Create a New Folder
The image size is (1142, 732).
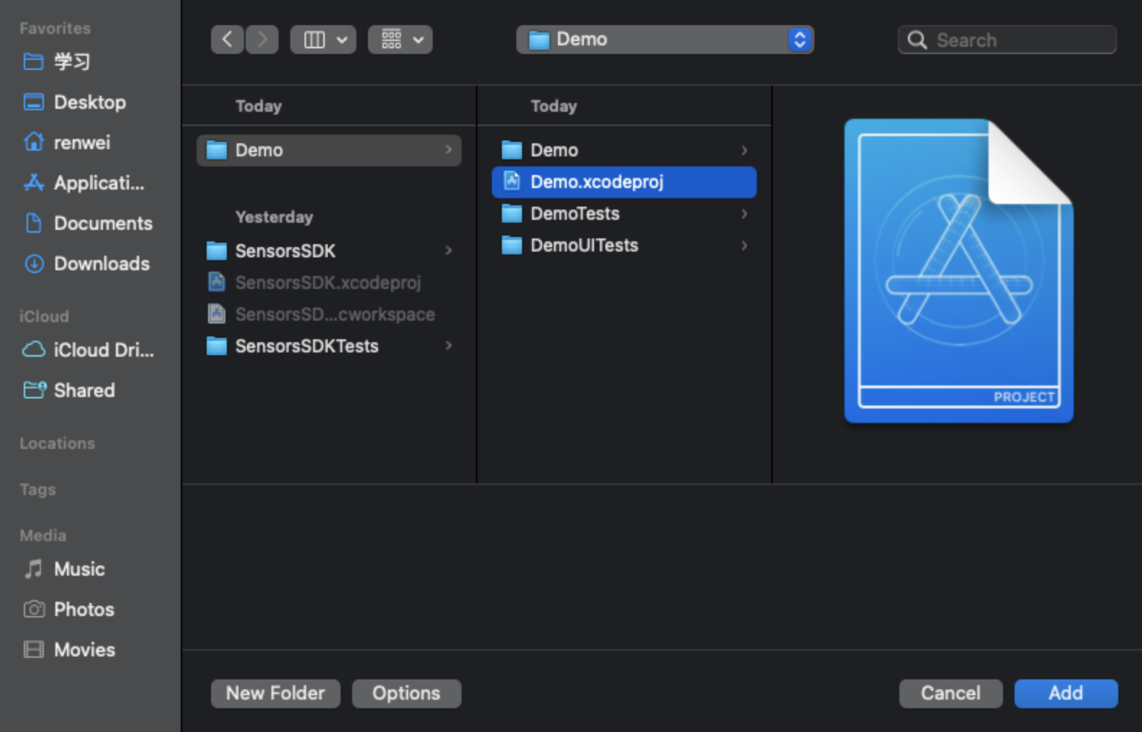tap(276, 693)
